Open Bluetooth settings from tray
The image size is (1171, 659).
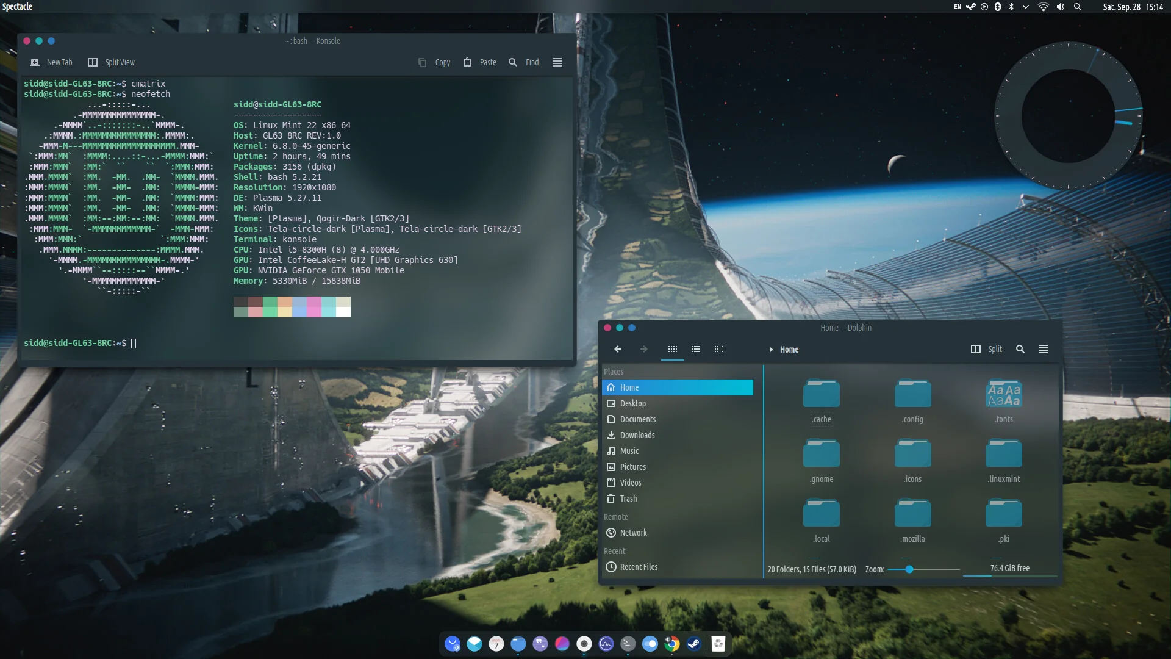click(x=1011, y=7)
